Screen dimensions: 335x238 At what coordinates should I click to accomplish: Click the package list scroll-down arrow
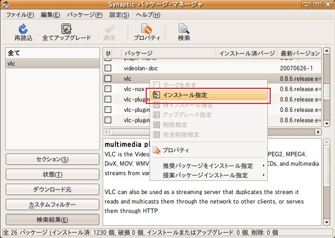tap(326, 124)
